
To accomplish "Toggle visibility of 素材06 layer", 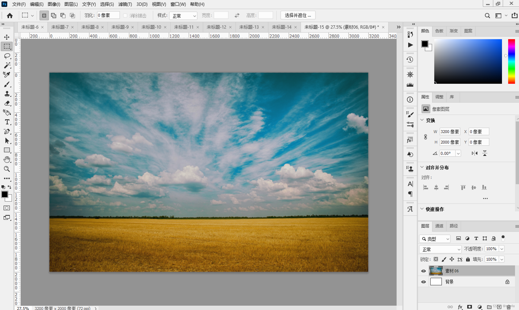I will coord(423,271).
